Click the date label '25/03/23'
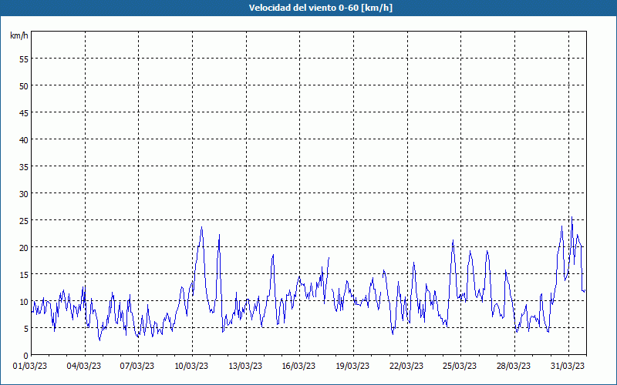This screenshot has height=385, width=617. tap(460, 366)
